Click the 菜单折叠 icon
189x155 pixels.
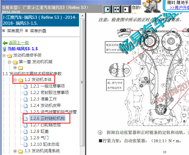27,31
